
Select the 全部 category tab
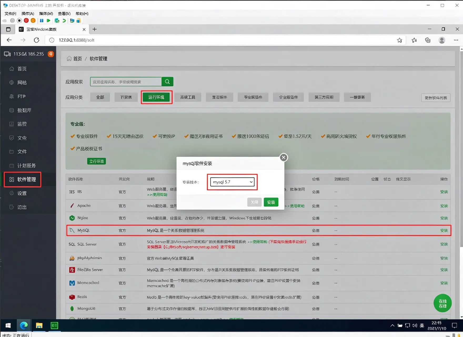pos(100,97)
